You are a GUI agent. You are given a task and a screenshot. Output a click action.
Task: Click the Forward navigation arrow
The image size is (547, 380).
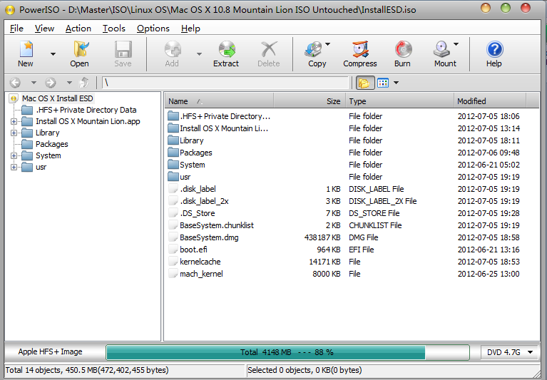51,83
